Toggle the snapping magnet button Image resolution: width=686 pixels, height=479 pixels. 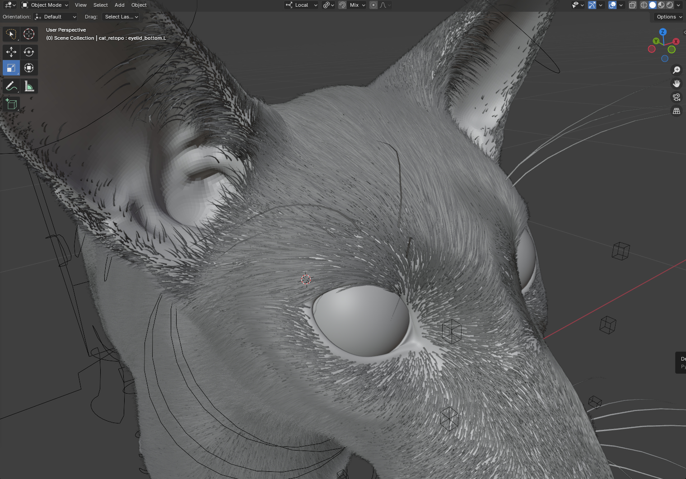click(x=342, y=5)
